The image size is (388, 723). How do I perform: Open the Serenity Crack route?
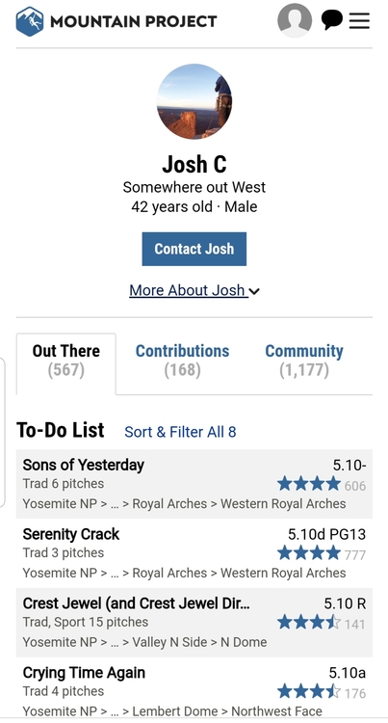[194, 553]
